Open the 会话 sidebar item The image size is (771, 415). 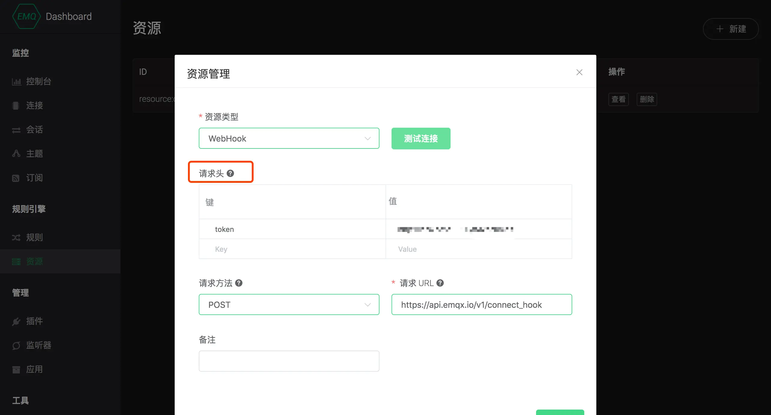click(34, 129)
